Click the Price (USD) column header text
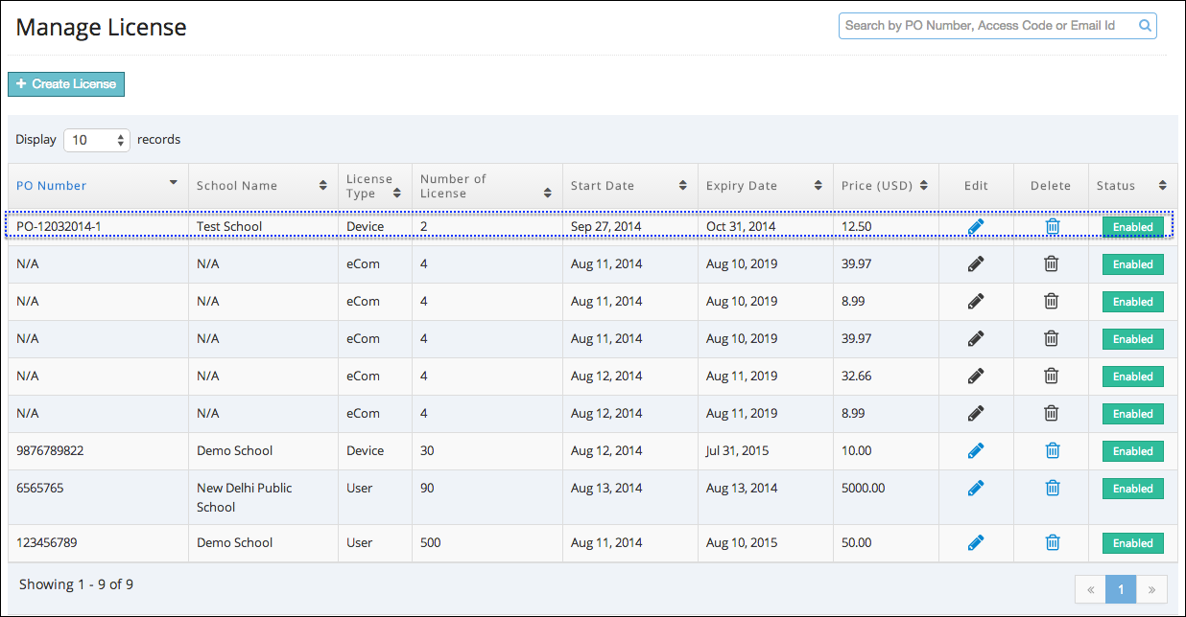 [x=878, y=186]
